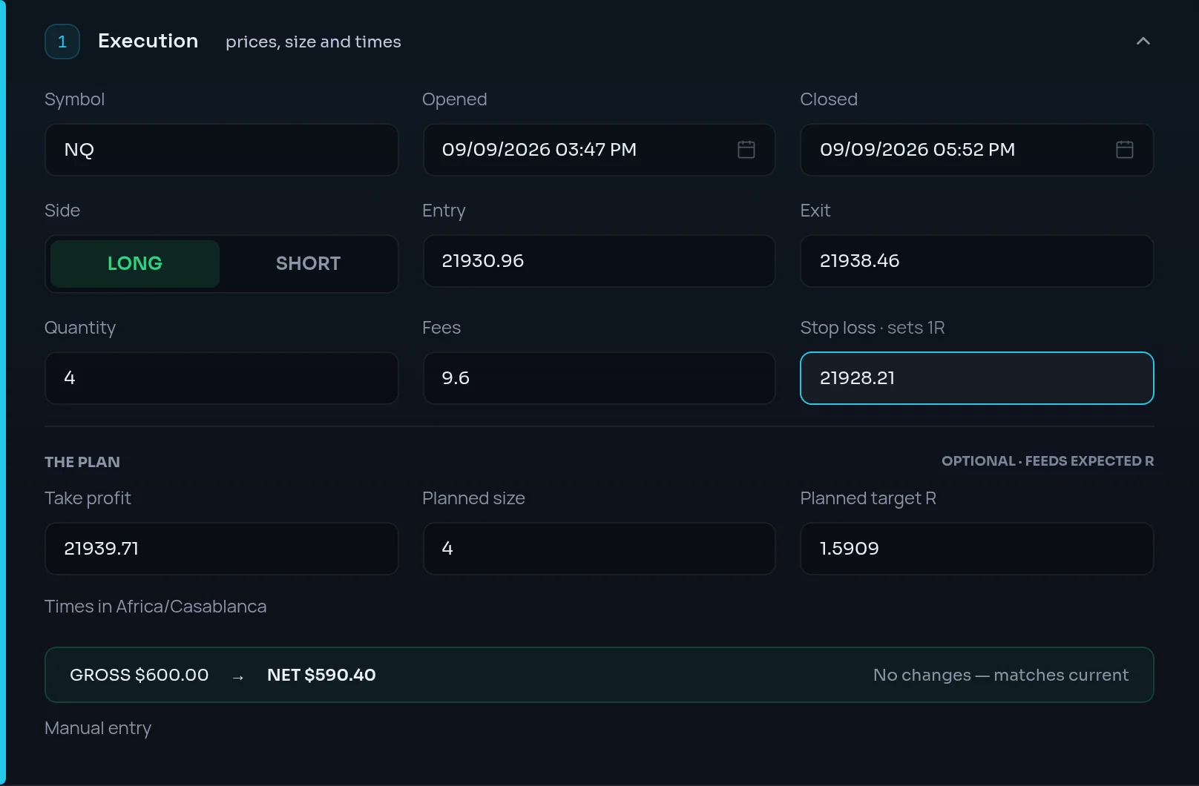The image size is (1199, 786).
Task: Open the calendar picker for Opened date
Action: pos(746,150)
